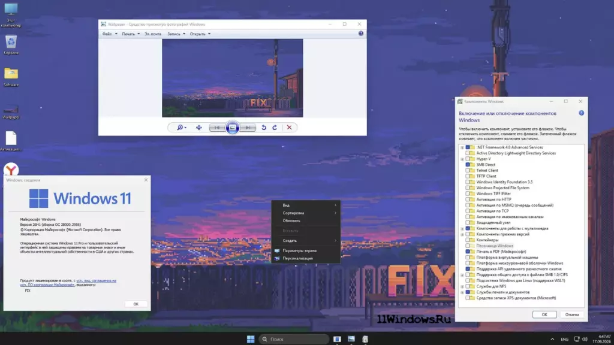The image size is (614, 345).
Task: Open the help icon in Windows Components
Action: (582, 113)
